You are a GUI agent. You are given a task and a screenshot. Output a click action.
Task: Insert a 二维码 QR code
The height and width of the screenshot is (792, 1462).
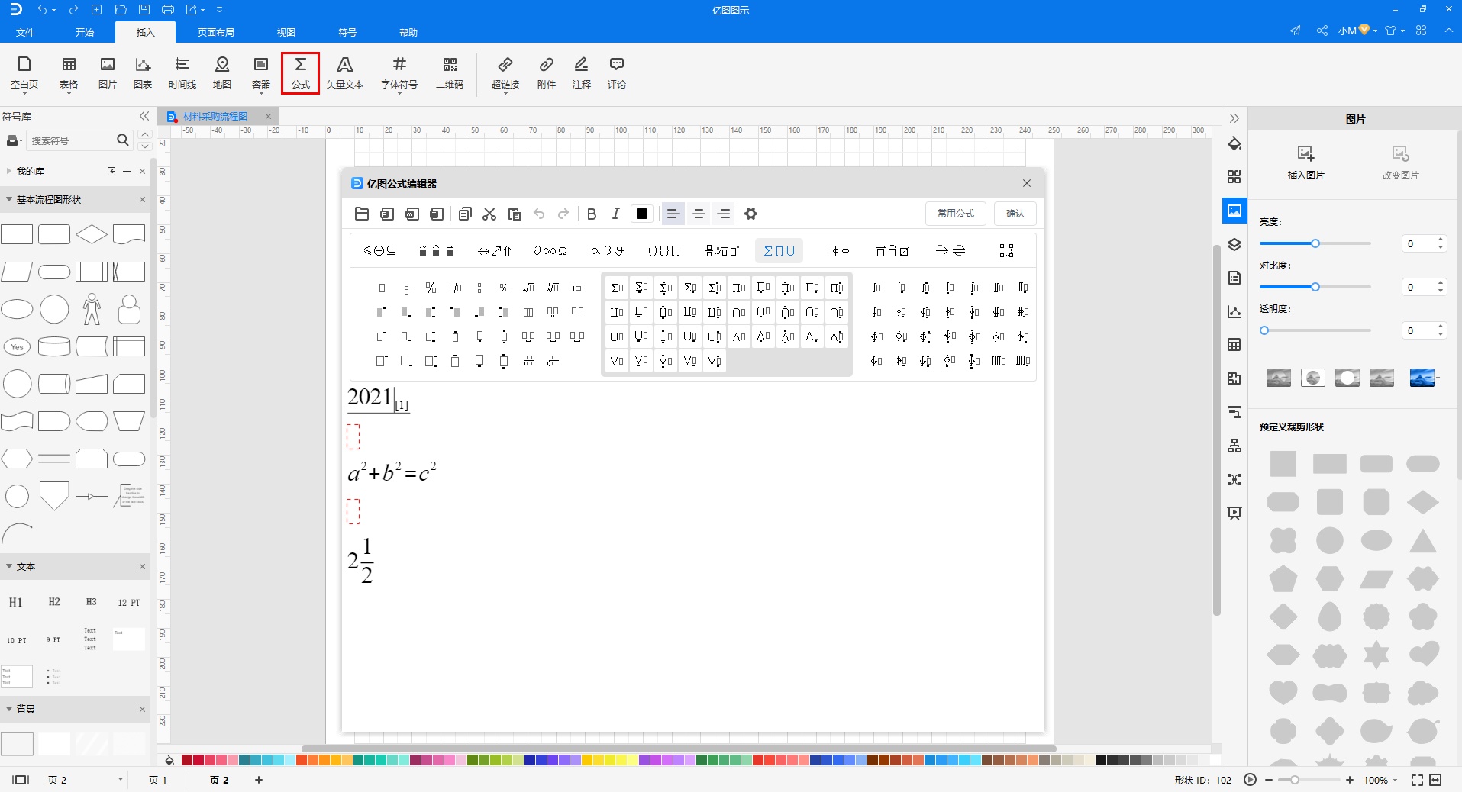tap(450, 72)
